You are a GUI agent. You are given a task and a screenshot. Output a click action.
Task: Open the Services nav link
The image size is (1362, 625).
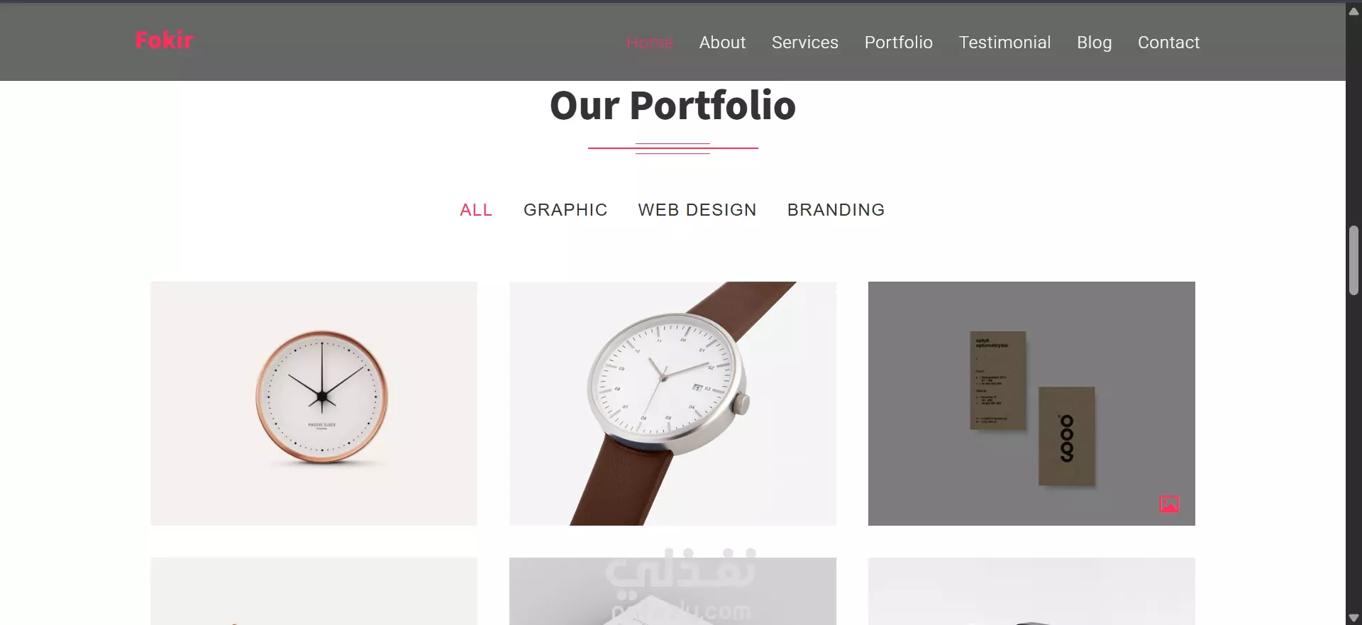coord(805,43)
